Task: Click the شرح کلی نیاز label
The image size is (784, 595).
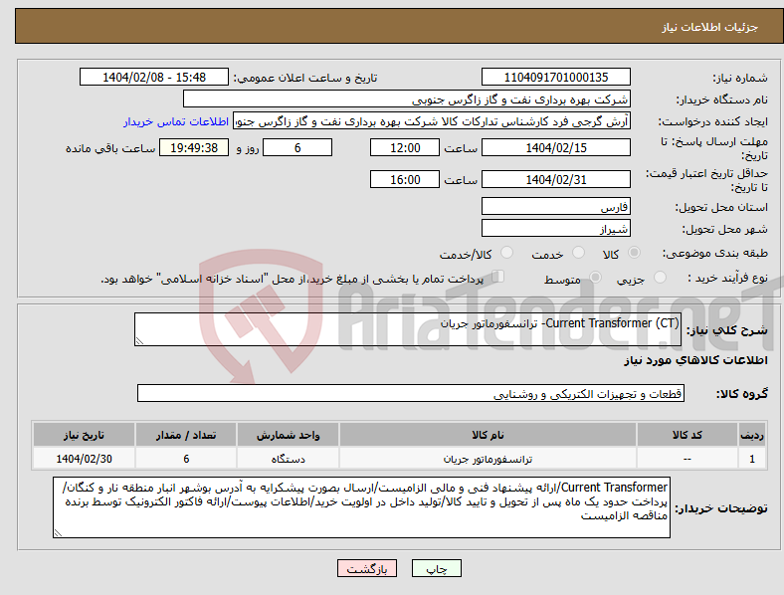Action: tap(727, 330)
